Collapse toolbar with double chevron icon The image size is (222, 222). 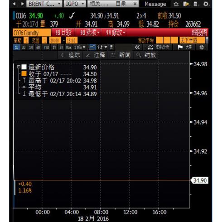point(137,48)
